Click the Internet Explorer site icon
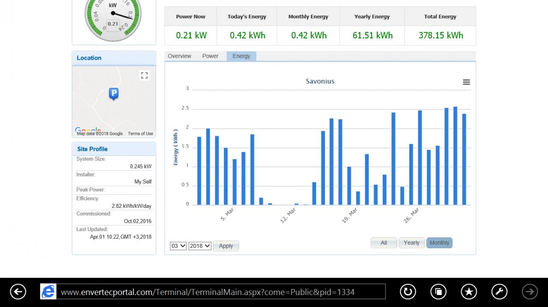This screenshot has height=307, width=548. [48, 292]
